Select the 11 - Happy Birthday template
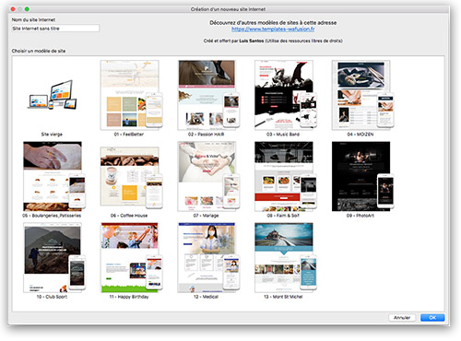Viewport: 461px width, 341px height. point(131,258)
